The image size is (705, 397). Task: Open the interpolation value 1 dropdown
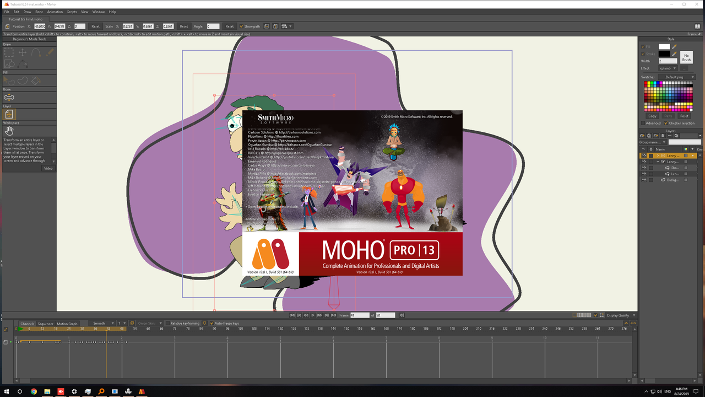tap(122, 323)
